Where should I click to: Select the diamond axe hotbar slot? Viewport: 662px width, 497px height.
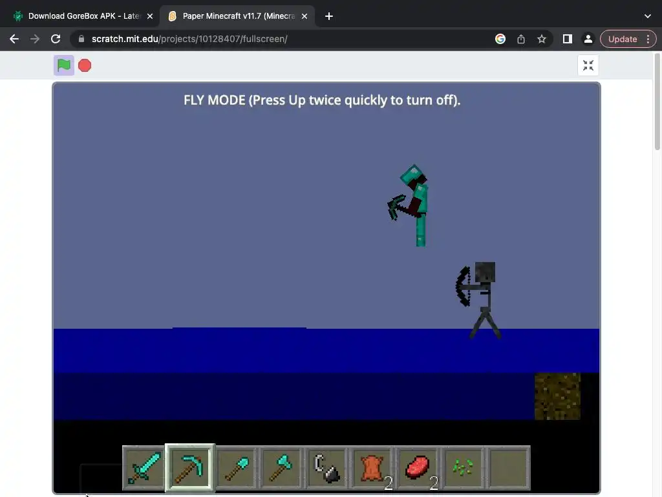282,468
